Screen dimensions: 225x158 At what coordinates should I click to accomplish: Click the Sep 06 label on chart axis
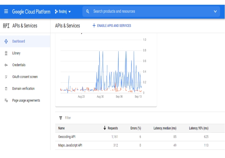(119, 97)
